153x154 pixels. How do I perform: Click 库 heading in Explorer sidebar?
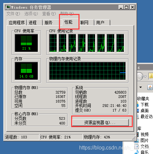[x=139, y=128]
